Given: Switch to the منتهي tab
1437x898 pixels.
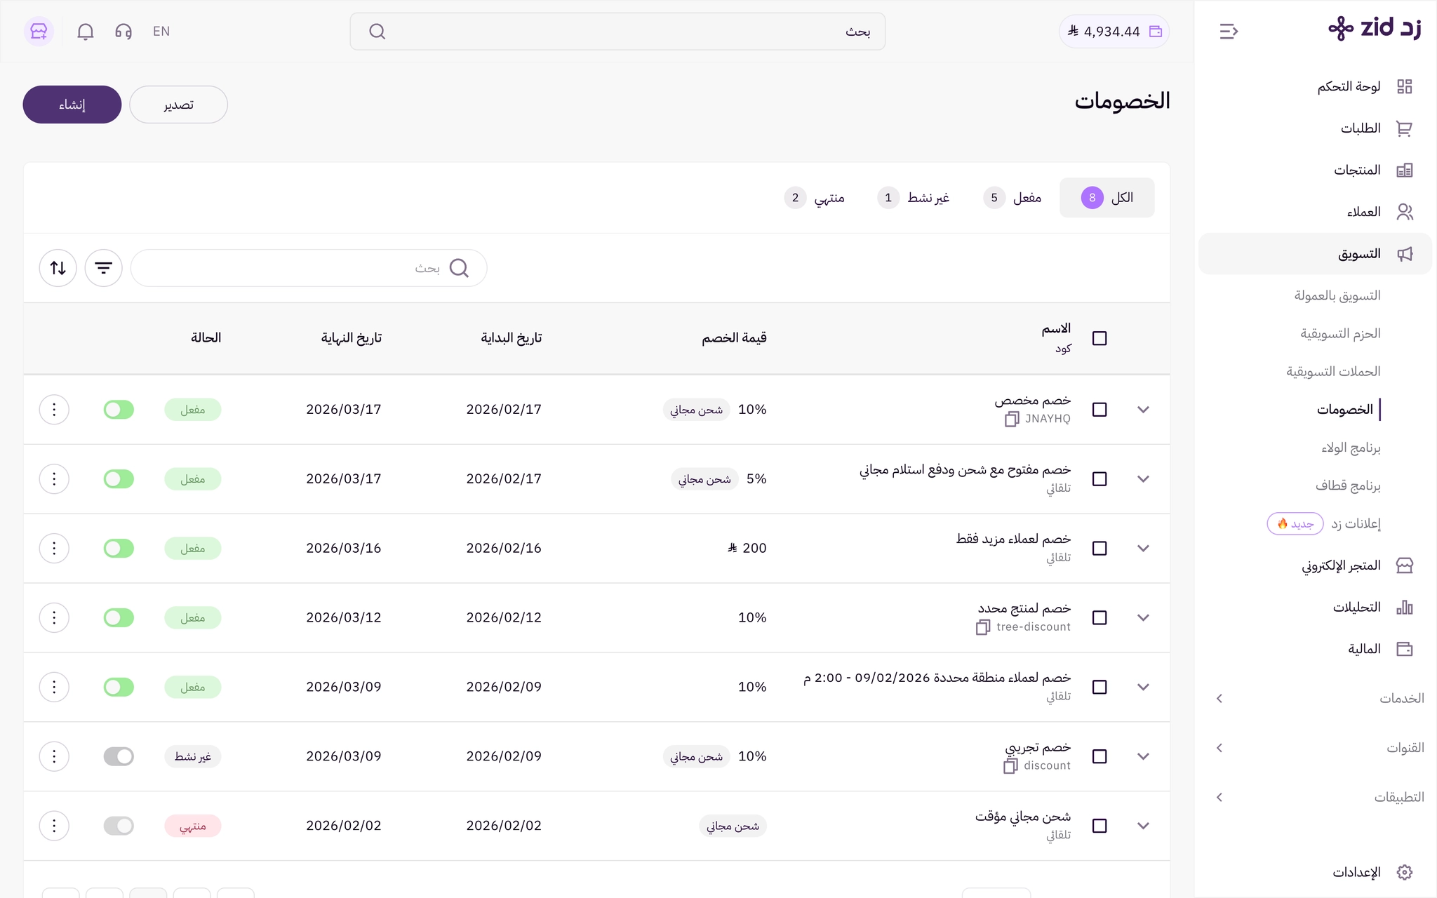Looking at the screenshot, I should [827, 198].
